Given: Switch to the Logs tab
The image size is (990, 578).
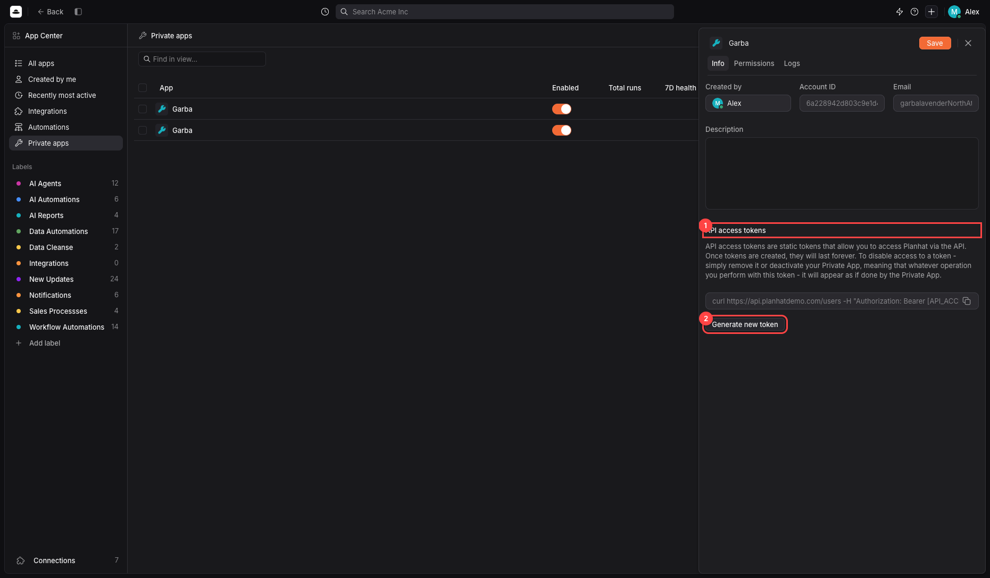Looking at the screenshot, I should pyautogui.click(x=792, y=63).
